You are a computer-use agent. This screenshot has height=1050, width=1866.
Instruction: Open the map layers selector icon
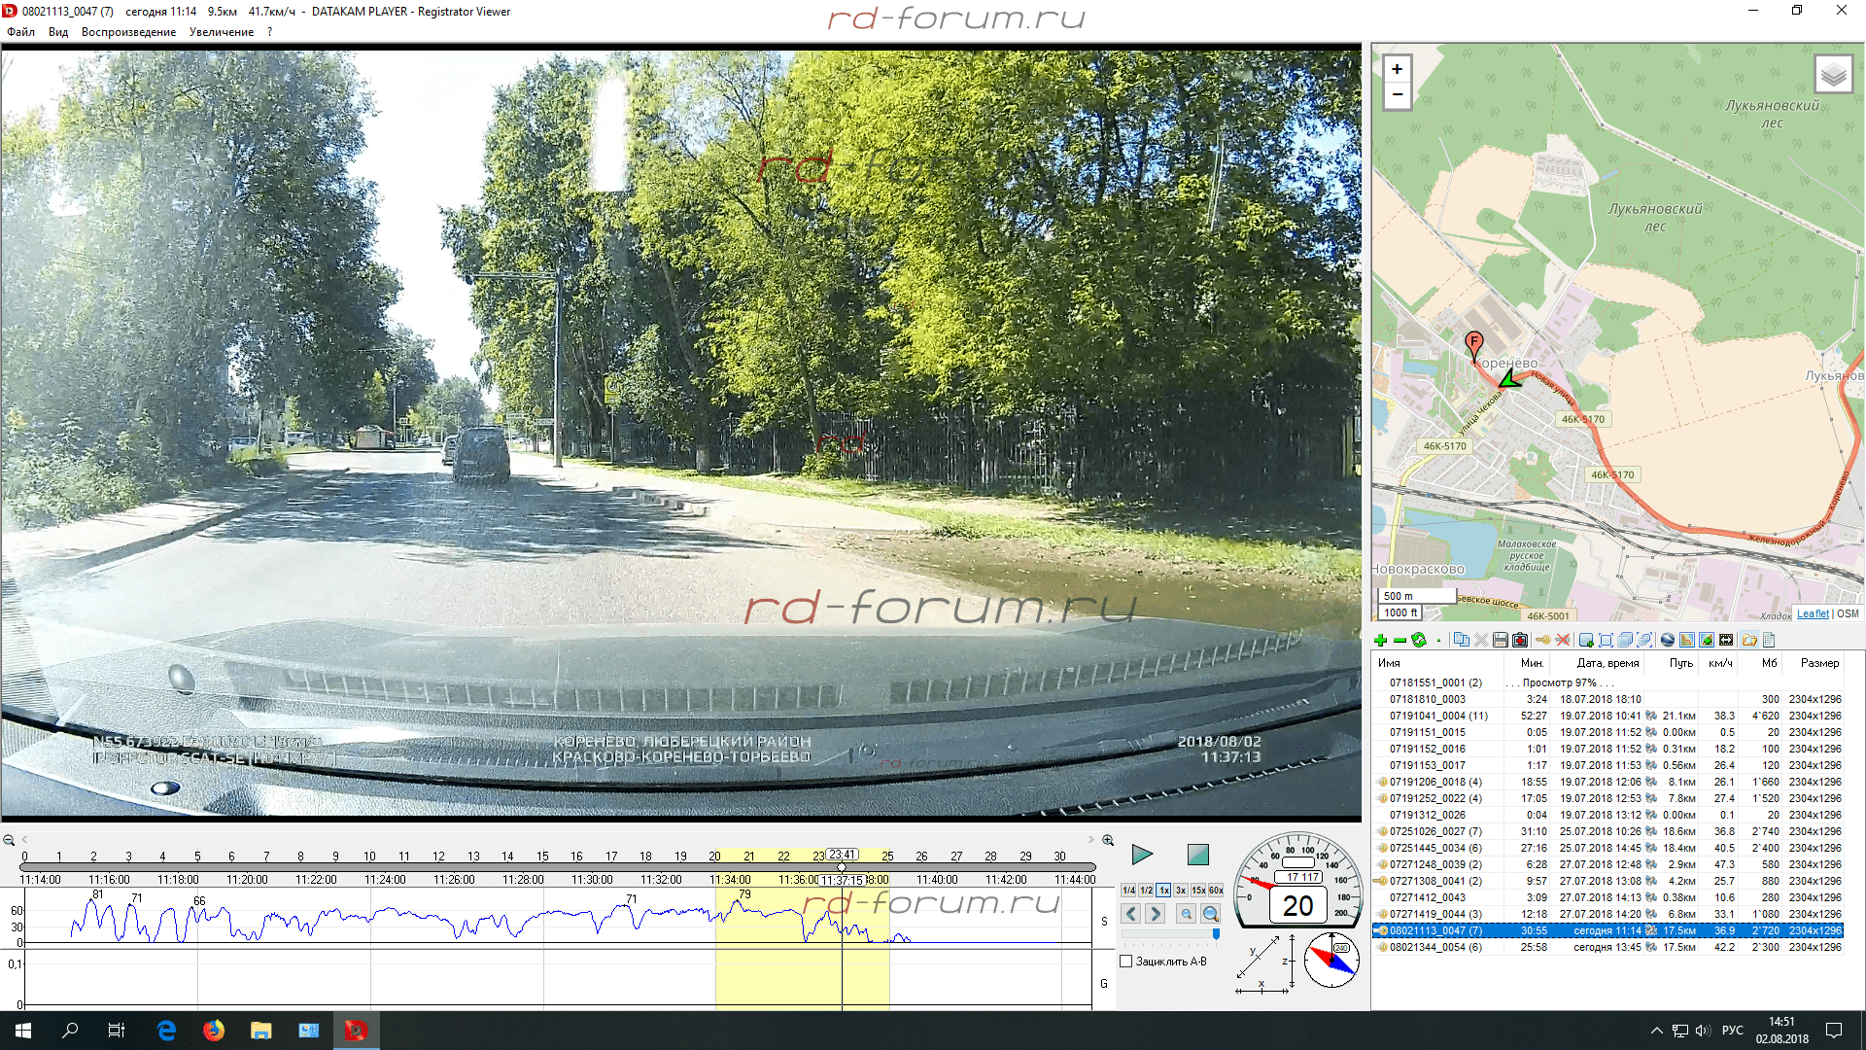[1833, 75]
